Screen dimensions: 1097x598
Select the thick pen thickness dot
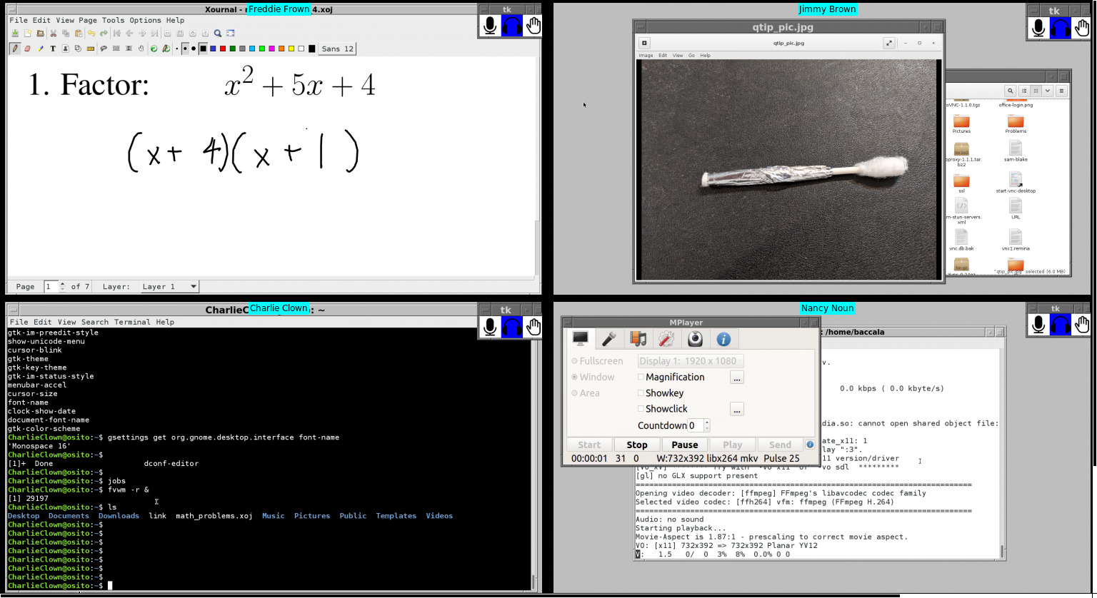(x=194, y=49)
